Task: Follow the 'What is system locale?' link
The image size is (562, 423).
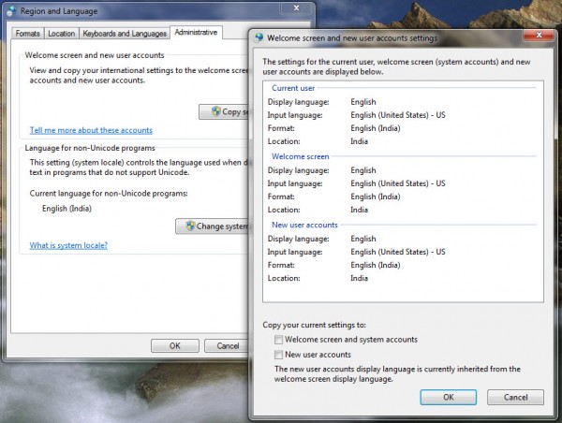Action: 68,245
